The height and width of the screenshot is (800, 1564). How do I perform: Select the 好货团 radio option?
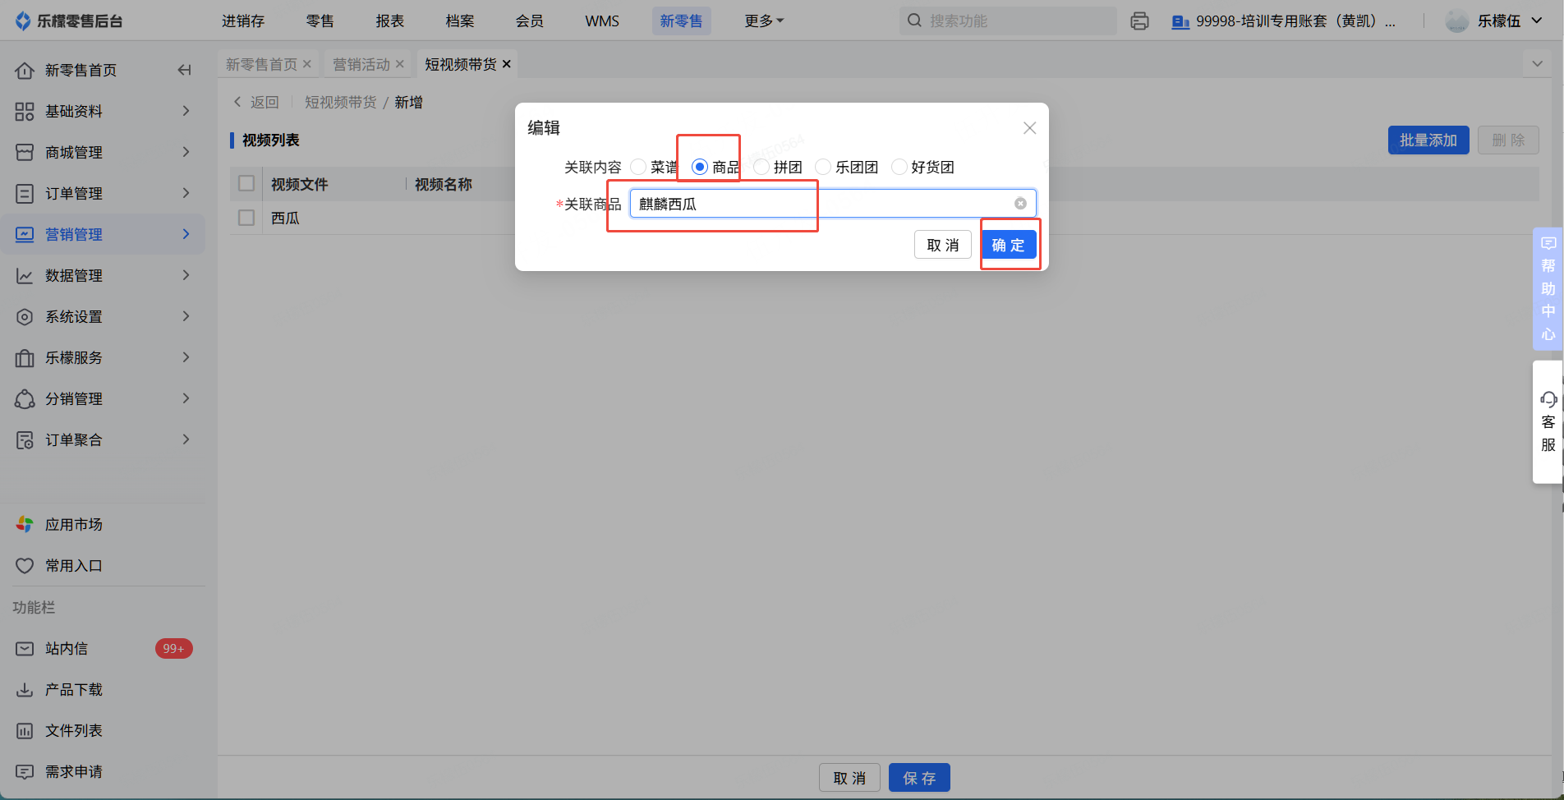pyautogui.click(x=899, y=167)
